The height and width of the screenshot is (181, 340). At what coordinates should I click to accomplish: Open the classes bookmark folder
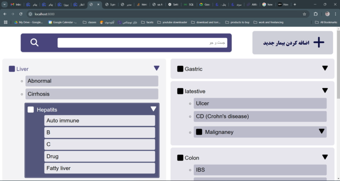pyautogui.click(x=89, y=22)
